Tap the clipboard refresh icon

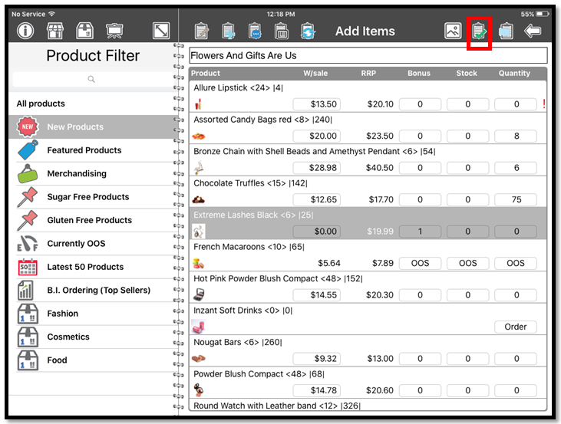click(308, 31)
